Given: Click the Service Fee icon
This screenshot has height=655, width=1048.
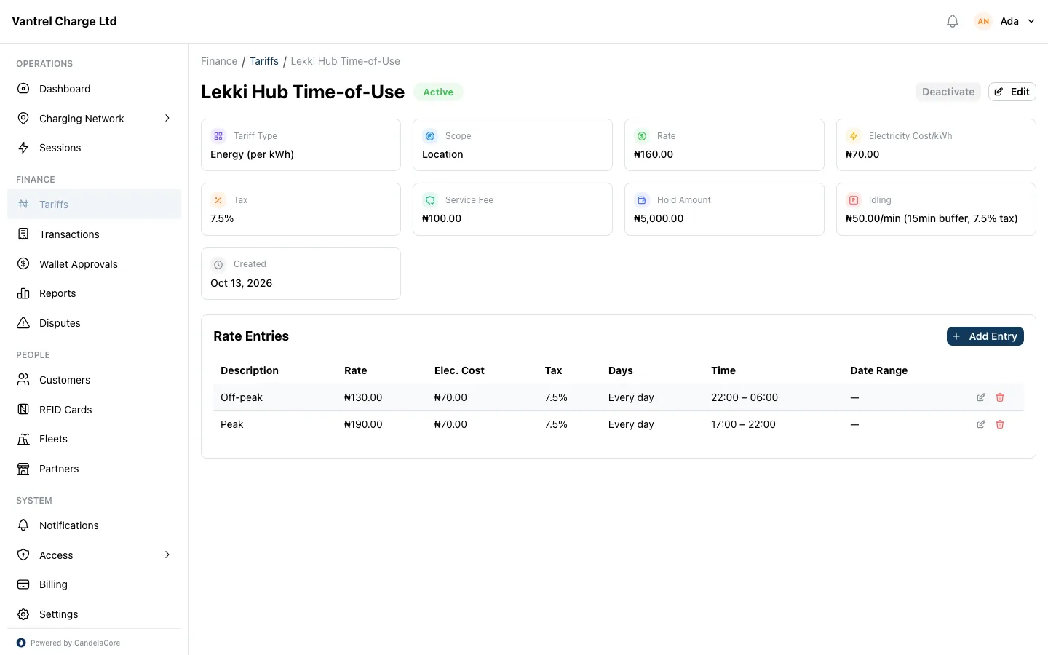Looking at the screenshot, I should [x=430, y=200].
